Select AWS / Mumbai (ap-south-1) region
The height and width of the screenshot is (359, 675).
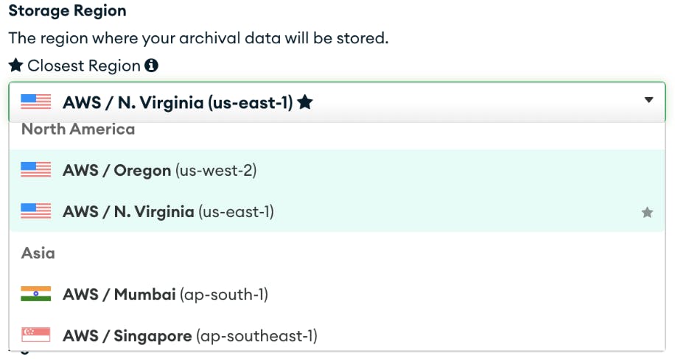[165, 295]
